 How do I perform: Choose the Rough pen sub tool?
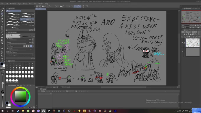click(27, 19)
